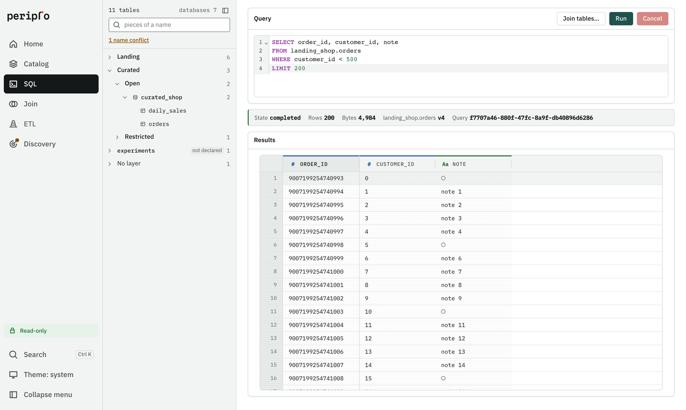Cancel the query
Viewport: 686px width, 410px height.
tap(652, 18)
